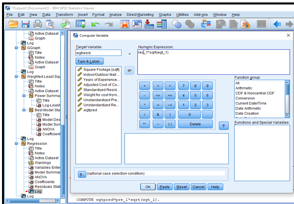Screen dimensions: 294x204
Task: Click the Recall recent dialogs icon
Action: point(81,24)
